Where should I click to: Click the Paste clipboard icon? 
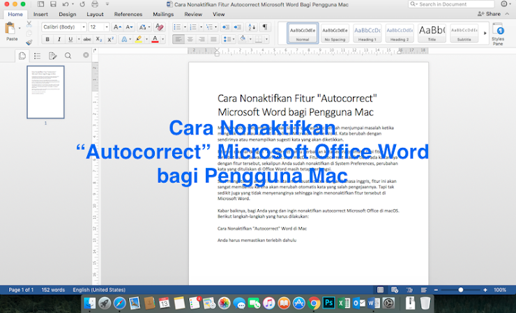[10, 29]
